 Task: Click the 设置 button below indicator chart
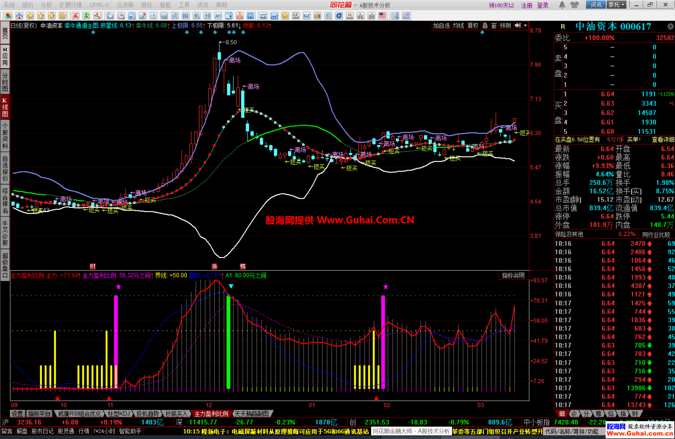point(17,414)
